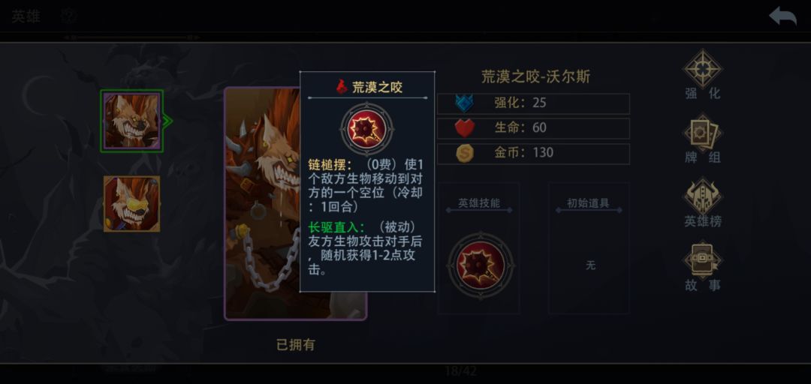
Task: Open the 英雄榜 helmet icon
Action: pyautogui.click(x=702, y=196)
